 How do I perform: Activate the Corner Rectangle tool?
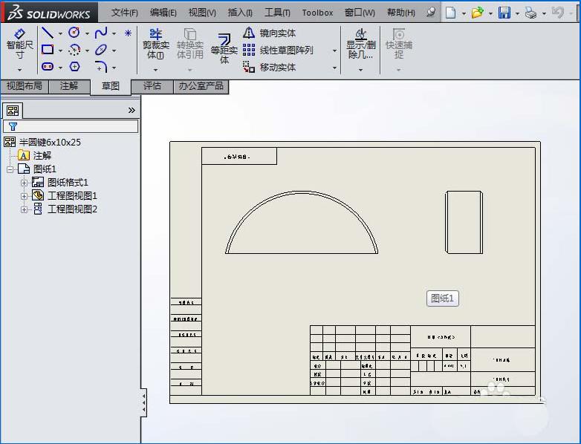(x=47, y=50)
